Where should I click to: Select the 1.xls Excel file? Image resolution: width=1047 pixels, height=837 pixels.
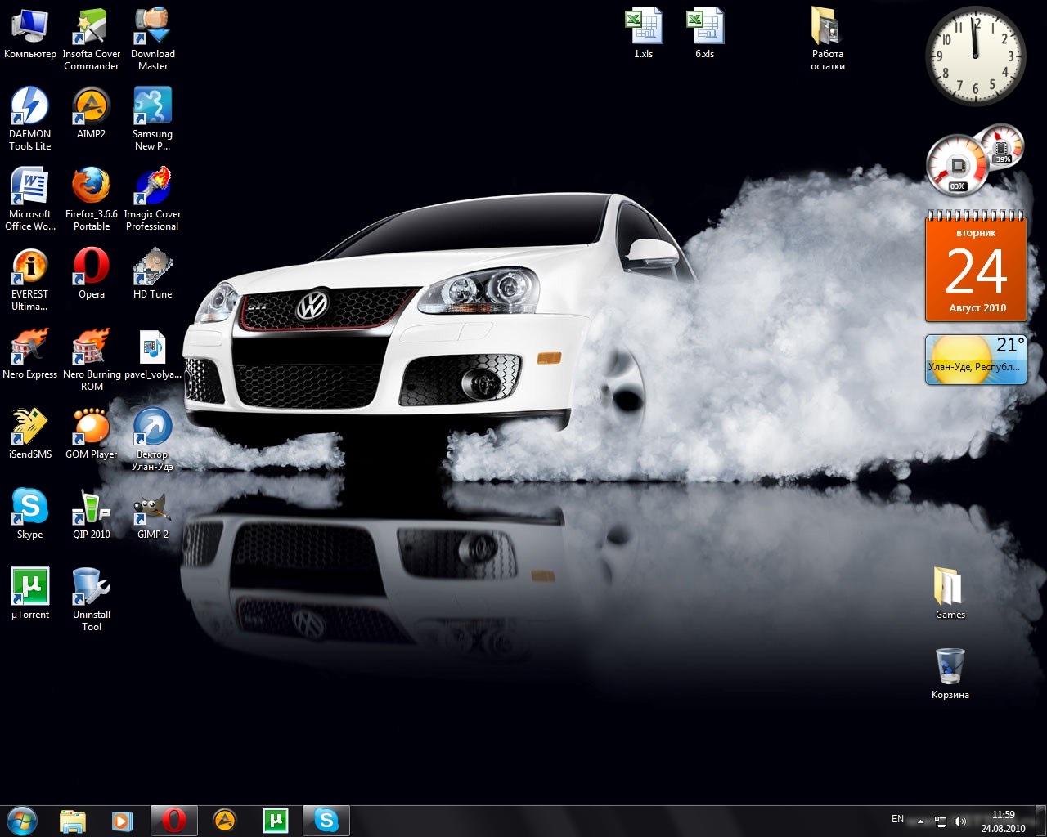coord(643,27)
